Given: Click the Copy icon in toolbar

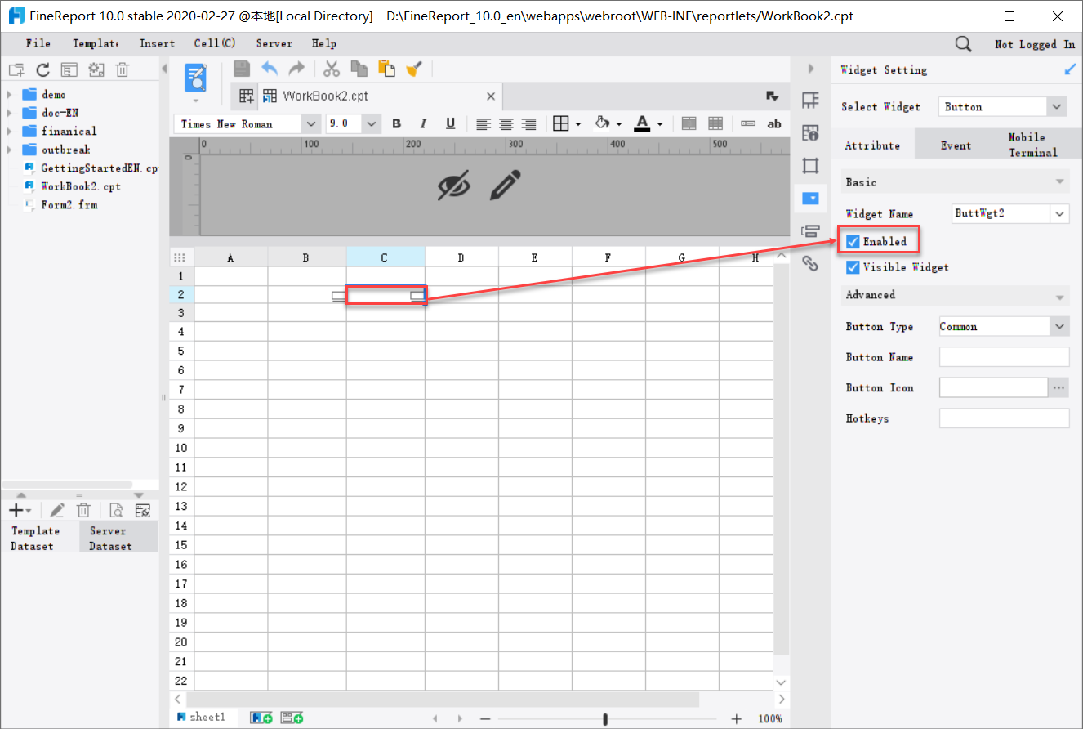Looking at the screenshot, I should [359, 69].
